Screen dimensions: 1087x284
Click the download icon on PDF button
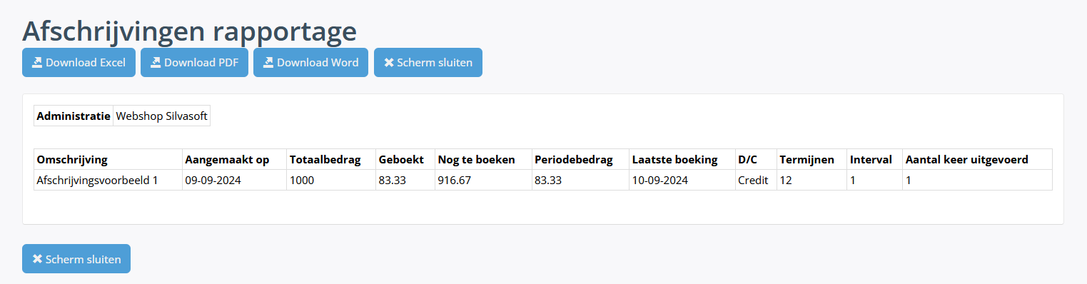tap(156, 62)
